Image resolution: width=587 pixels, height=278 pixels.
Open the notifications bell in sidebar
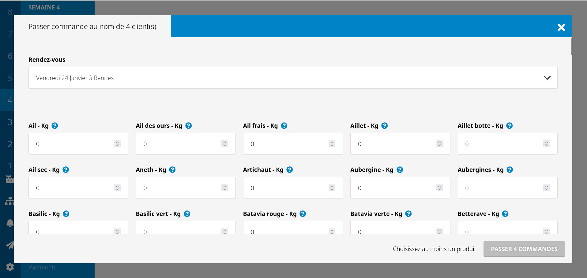(10, 223)
